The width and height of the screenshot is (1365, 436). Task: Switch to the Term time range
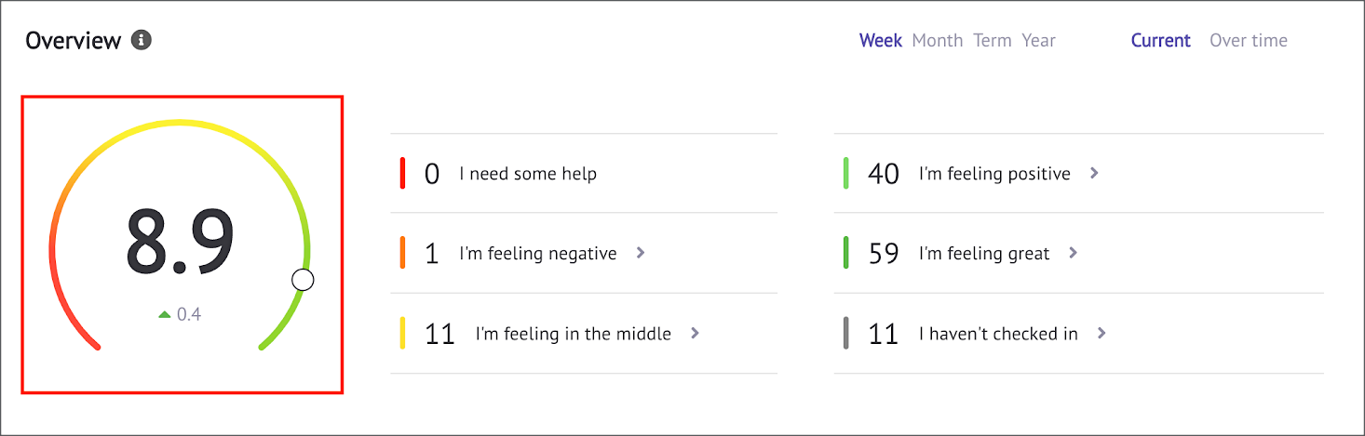pyautogui.click(x=993, y=41)
